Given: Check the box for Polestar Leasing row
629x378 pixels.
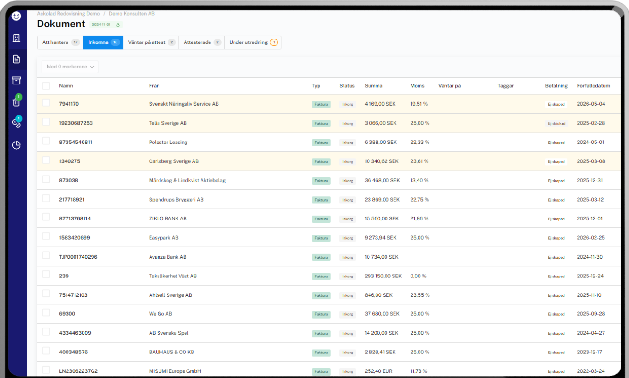Looking at the screenshot, I should (x=46, y=141).
